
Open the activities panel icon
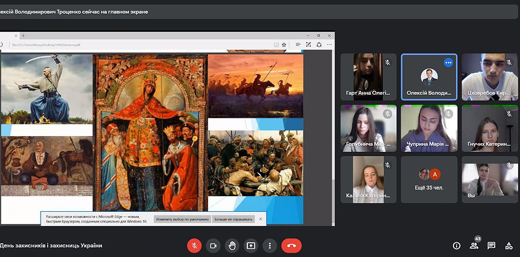508,246
